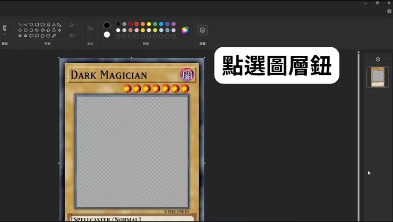Pick the light yellow palette color

point(149,30)
